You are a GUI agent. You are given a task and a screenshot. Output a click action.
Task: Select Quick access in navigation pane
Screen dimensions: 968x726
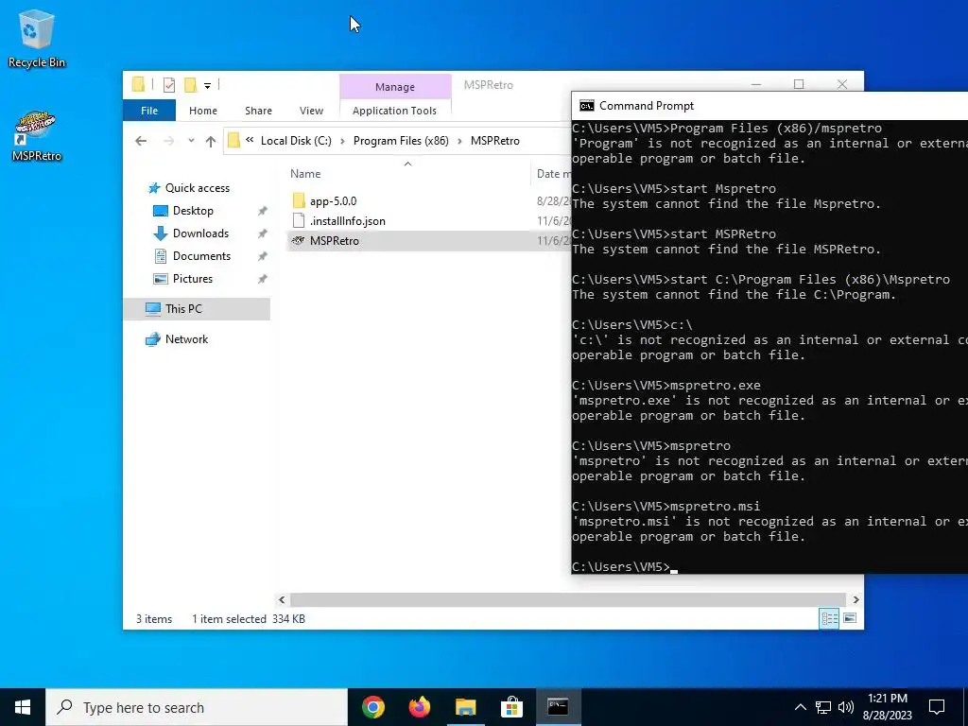tap(197, 188)
